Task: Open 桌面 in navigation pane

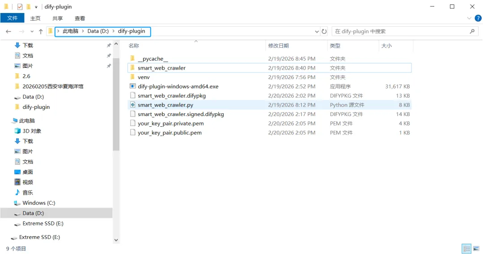Action: point(28,172)
